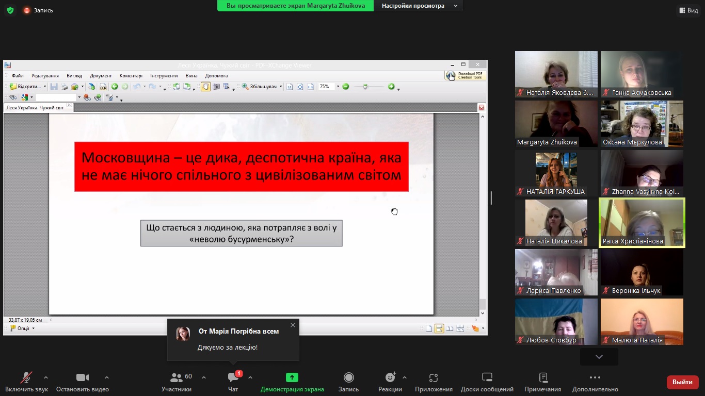The image size is (705, 396).
Task: Click the Reactions smiley icon
Action: (x=390, y=378)
